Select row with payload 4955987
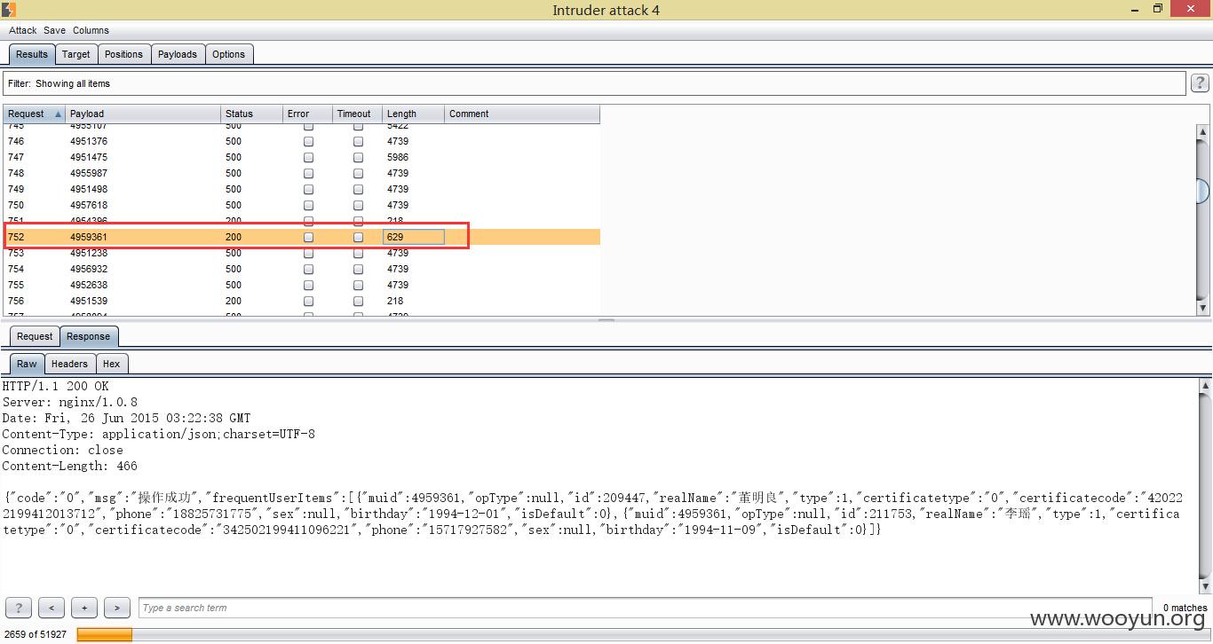This screenshot has height=644, width=1213. [x=302, y=173]
